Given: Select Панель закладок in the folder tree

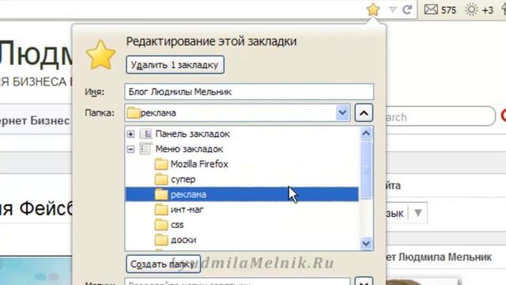Looking at the screenshot, I should (x=192, y=134).
